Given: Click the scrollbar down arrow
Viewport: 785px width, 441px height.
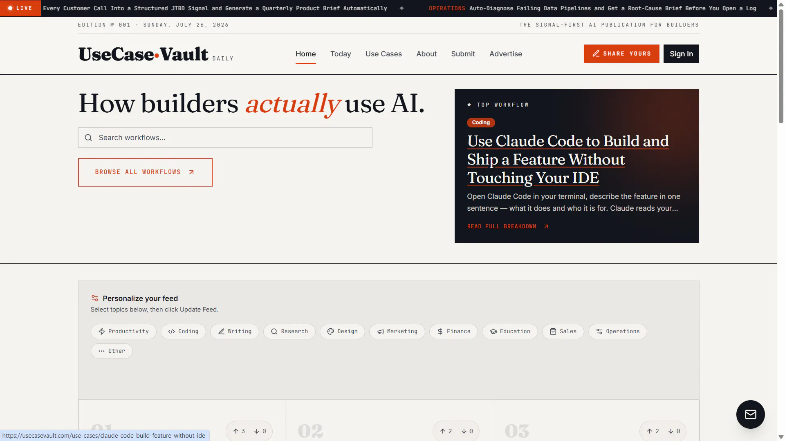Looking at the screenshot, I should (781, 437).
